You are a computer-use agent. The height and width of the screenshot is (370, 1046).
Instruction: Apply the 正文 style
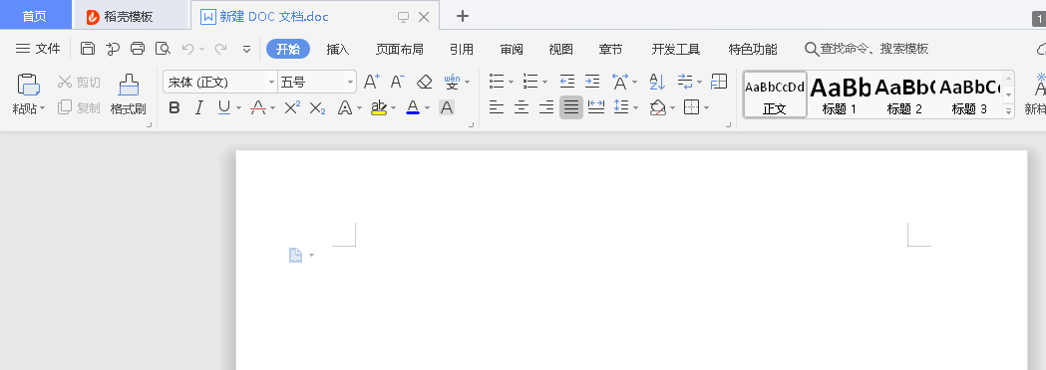tap(775, 94)
